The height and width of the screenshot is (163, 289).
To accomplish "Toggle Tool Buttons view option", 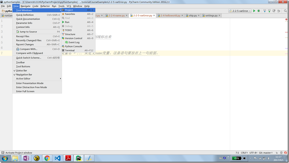I will [37, 67].
